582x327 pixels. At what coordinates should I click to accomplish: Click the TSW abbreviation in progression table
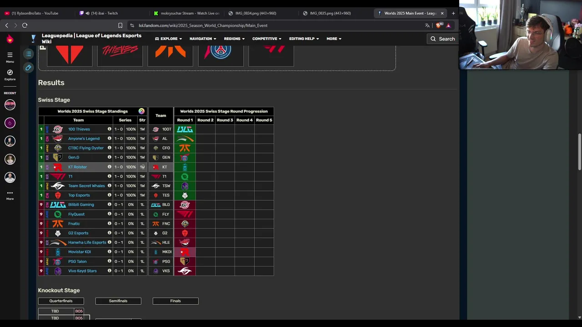pos(166,186)
